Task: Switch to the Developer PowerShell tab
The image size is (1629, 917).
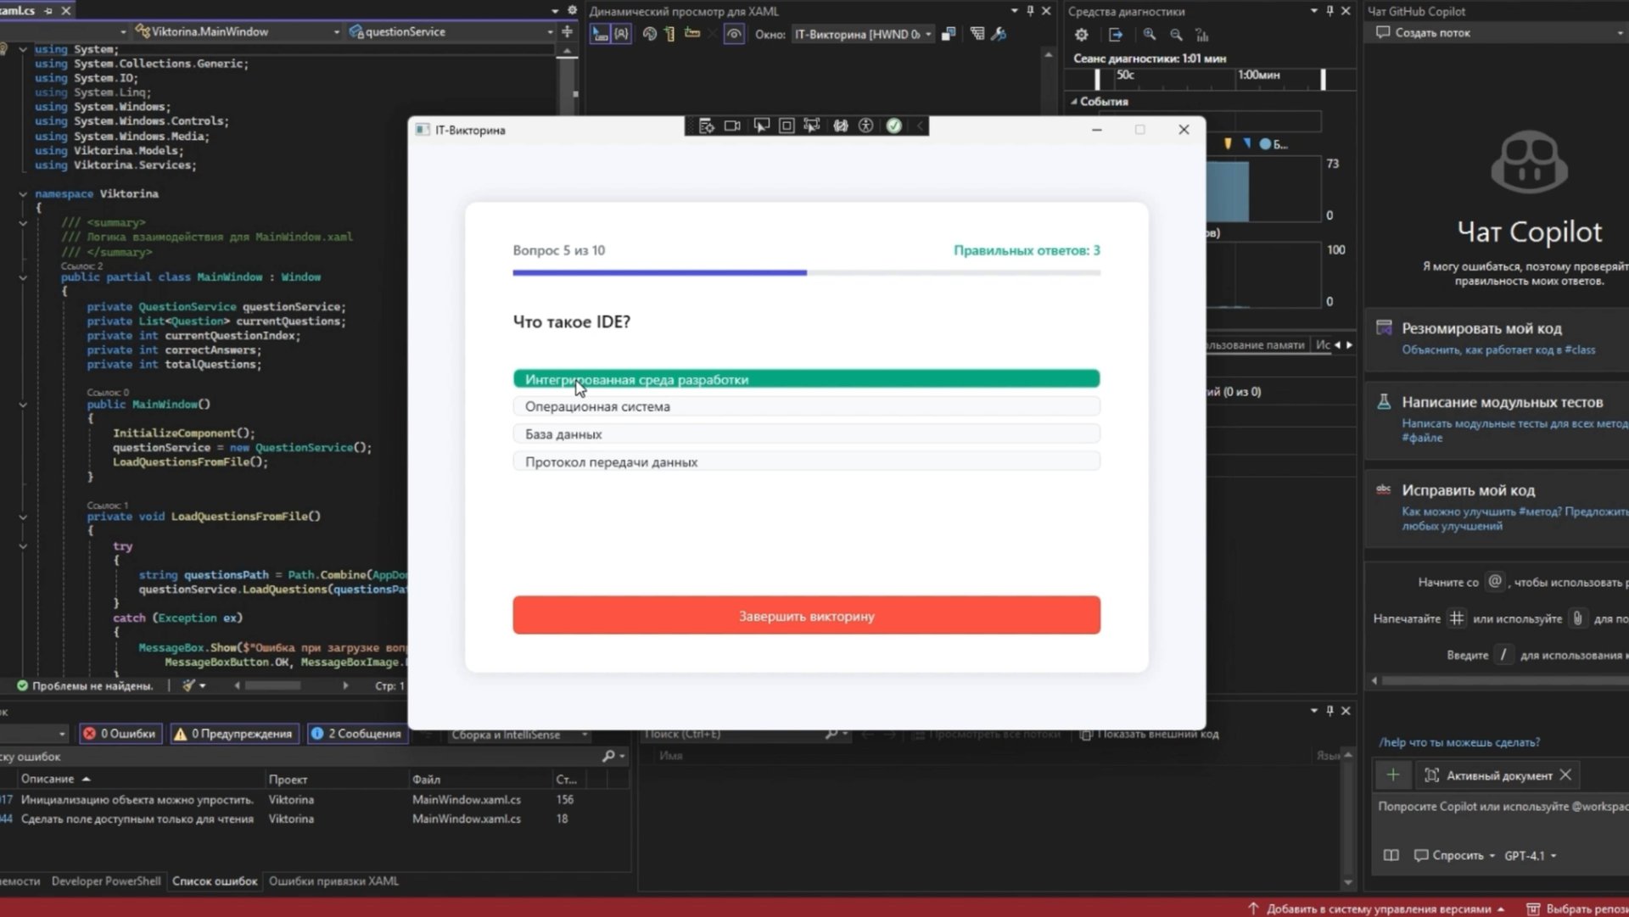Action: (x=105, y=881)
